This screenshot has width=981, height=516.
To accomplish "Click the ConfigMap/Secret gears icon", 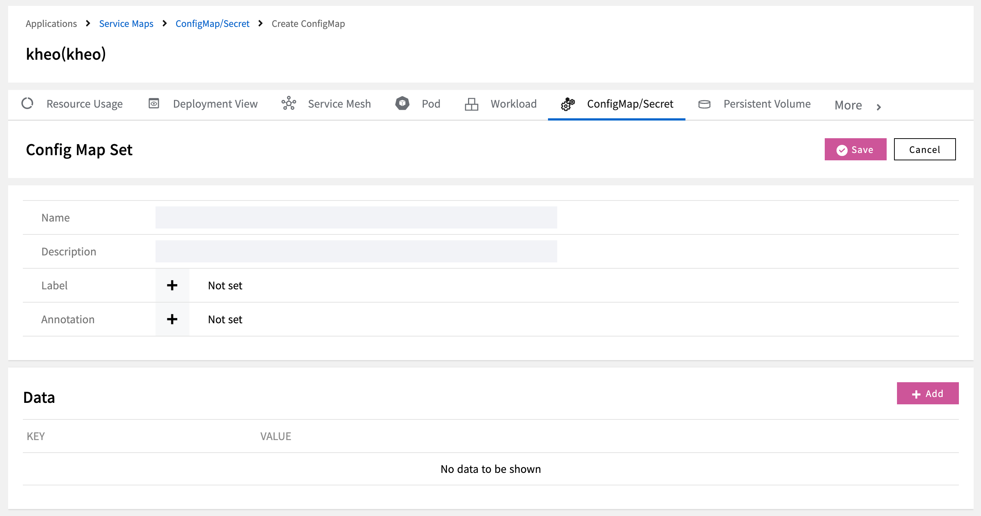I will coord(568,104).
